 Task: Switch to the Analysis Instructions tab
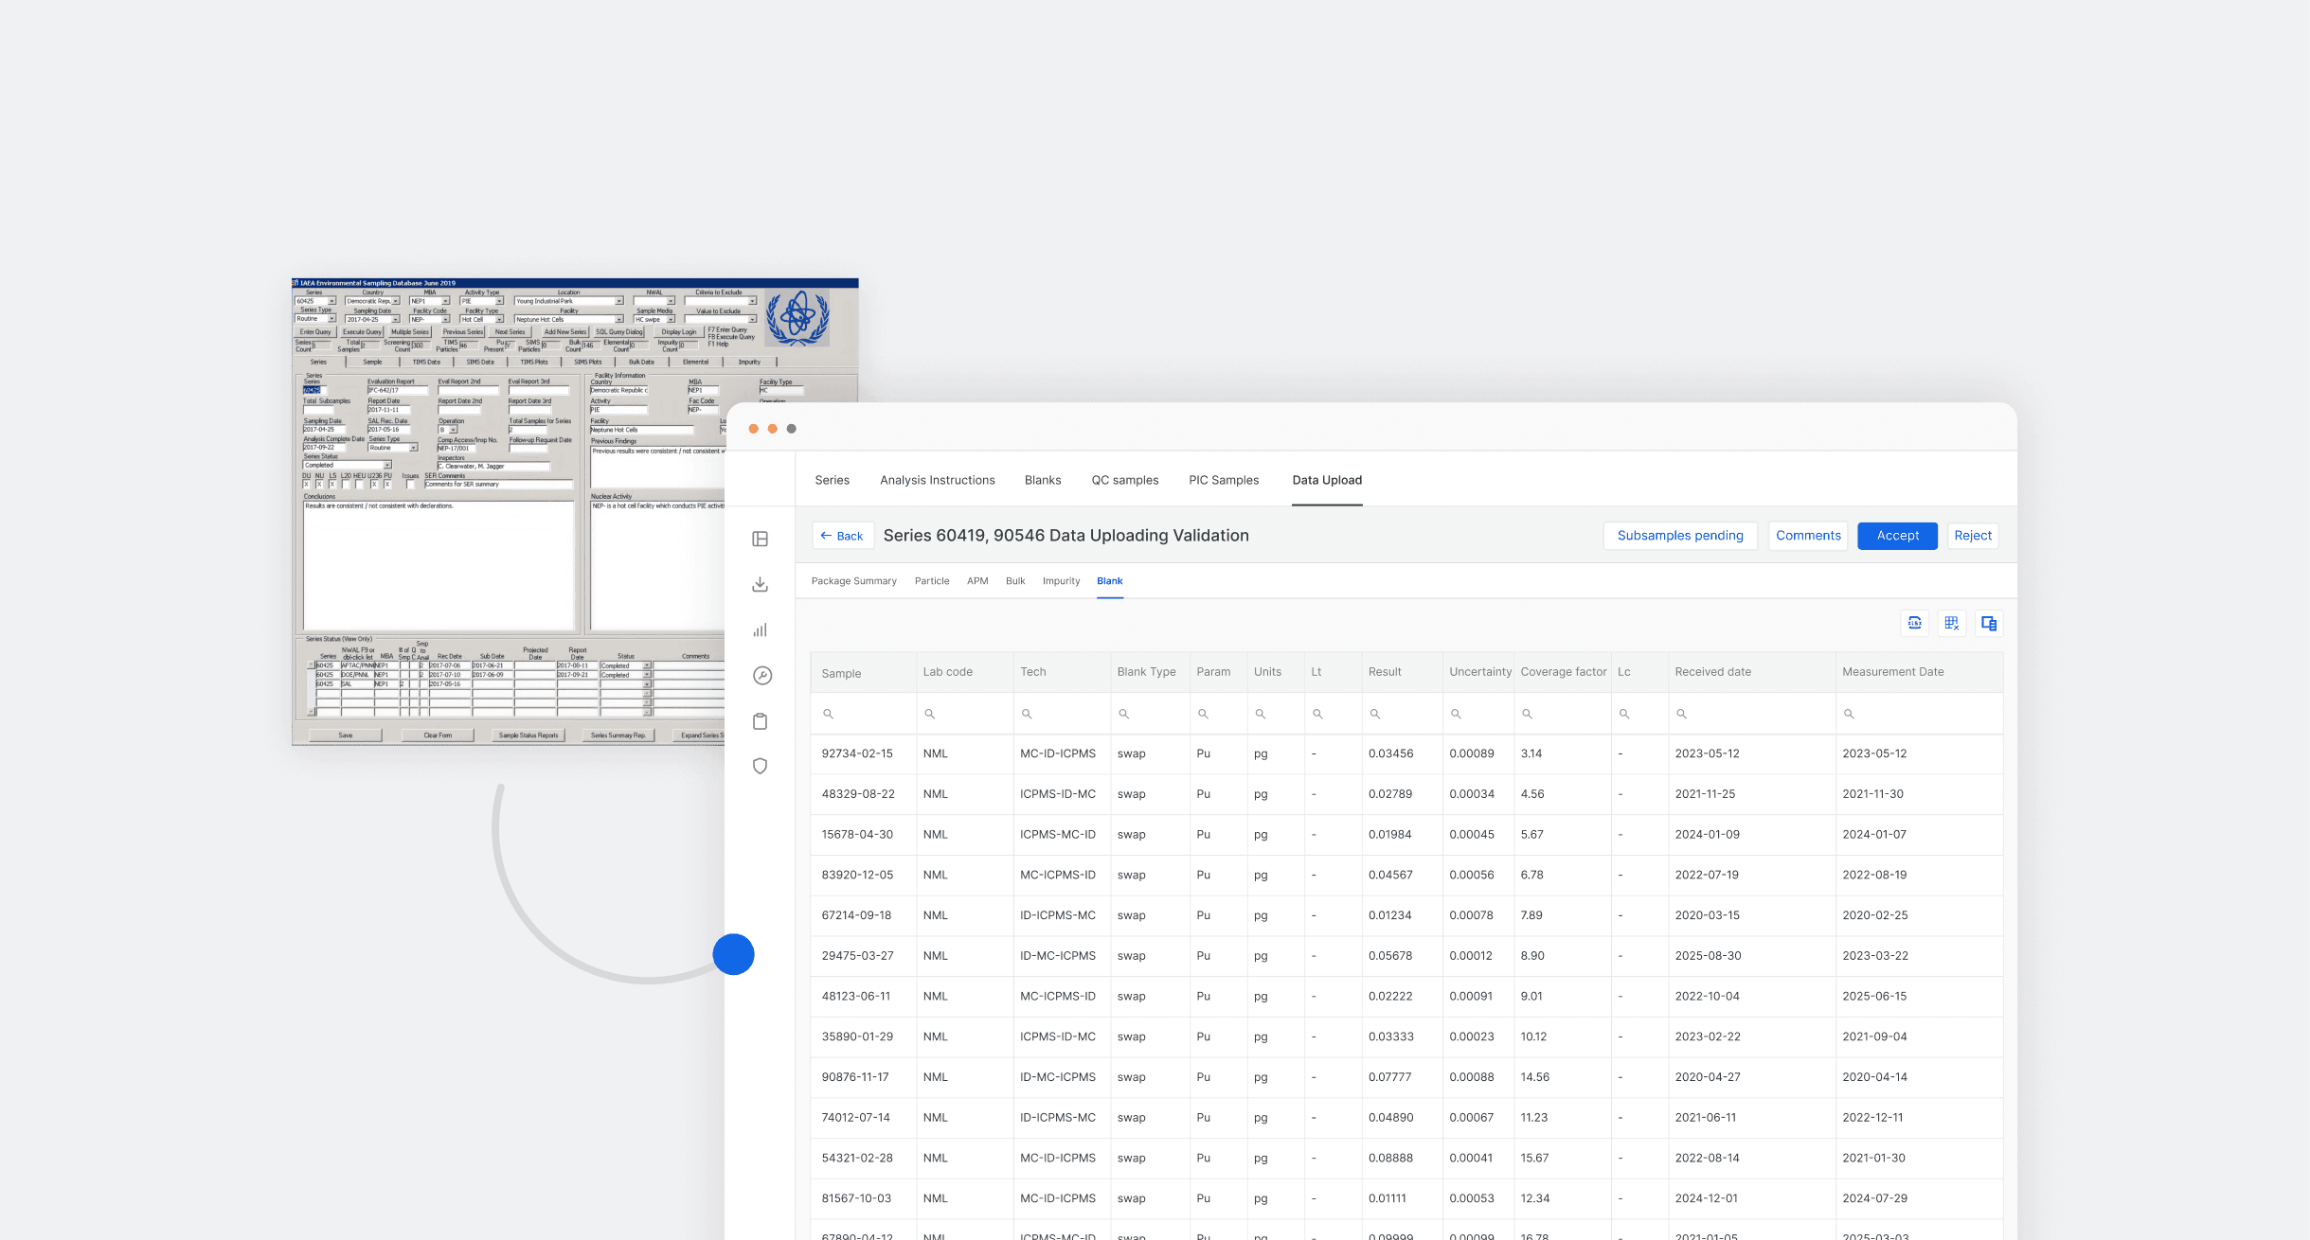click(937, 480)
